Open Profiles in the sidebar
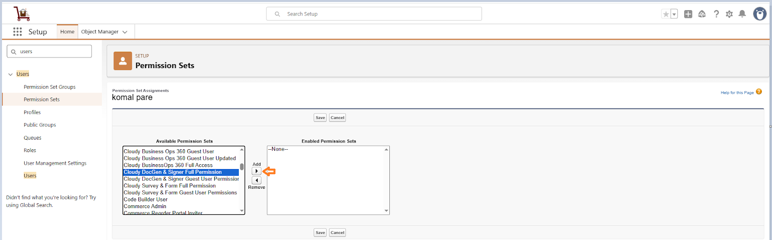The height and width of the screenshot is (240, 772). point(32,112)
